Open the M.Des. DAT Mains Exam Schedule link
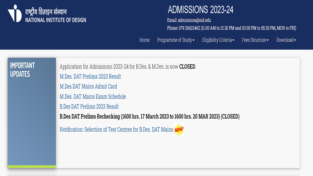Viewport: 313px width, 176px height. pos(93,97)
